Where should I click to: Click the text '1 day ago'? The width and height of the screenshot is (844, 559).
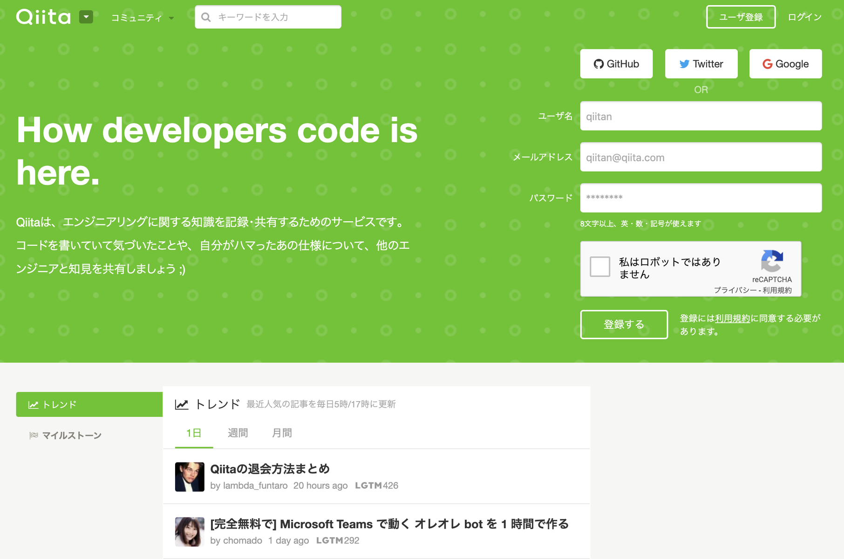click(x=288, y=540)
